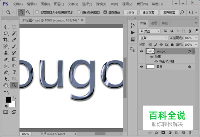Screen dimensions: 200x137
Task: Toggle Quick Mask mode
Action: [x=5, y=112]
